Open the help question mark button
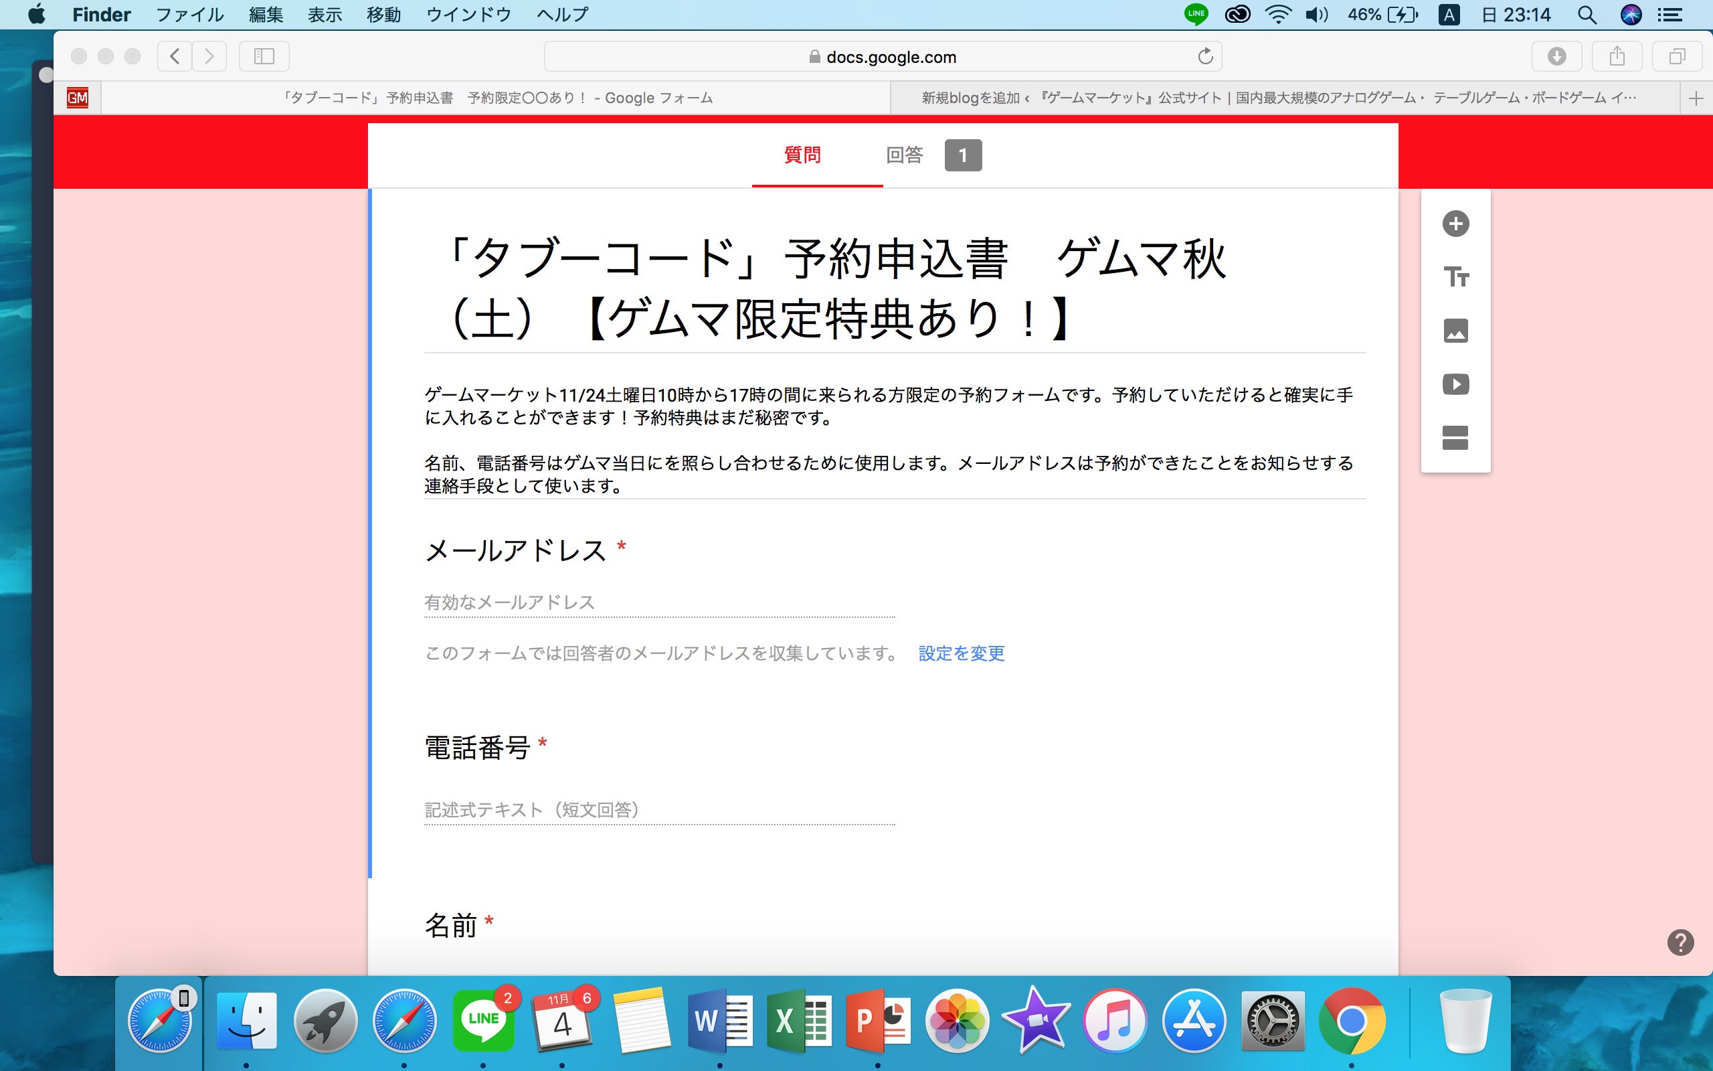The height and width of the screenshot is (1071, 1713). point(1680,942)
